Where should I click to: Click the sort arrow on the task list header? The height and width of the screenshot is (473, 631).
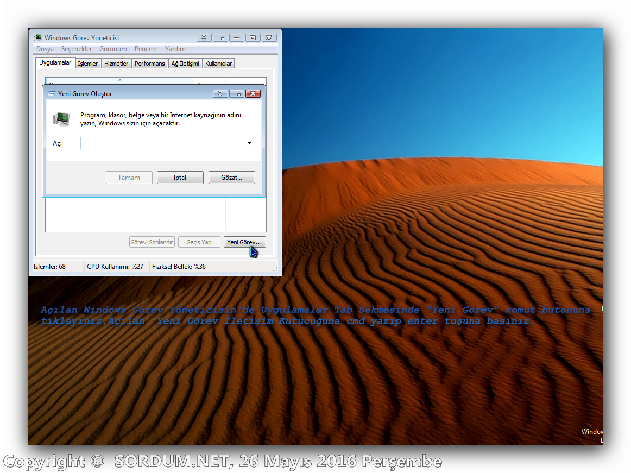point(119,80)
